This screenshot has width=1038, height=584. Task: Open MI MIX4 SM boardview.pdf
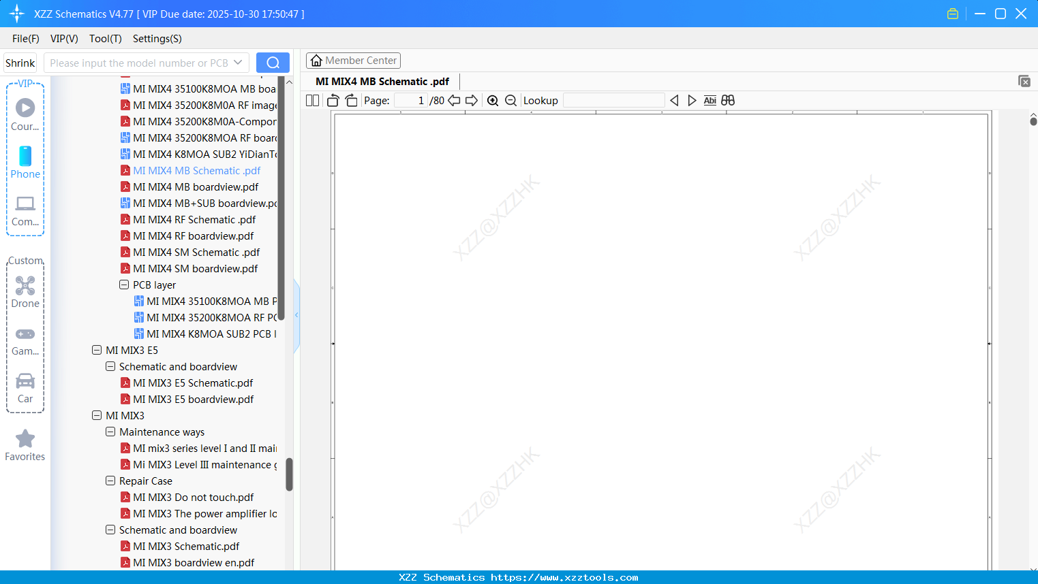[196, 268]
